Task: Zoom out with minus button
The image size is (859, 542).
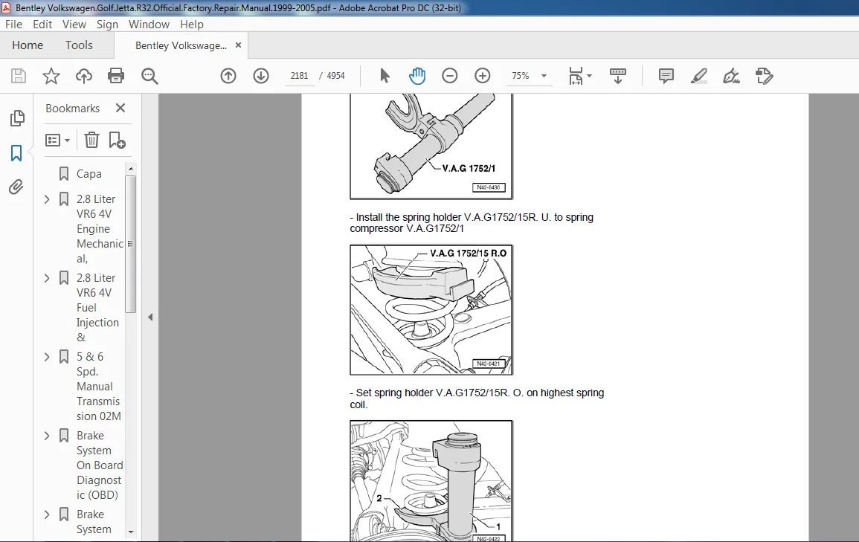Action: click(450, 76)
